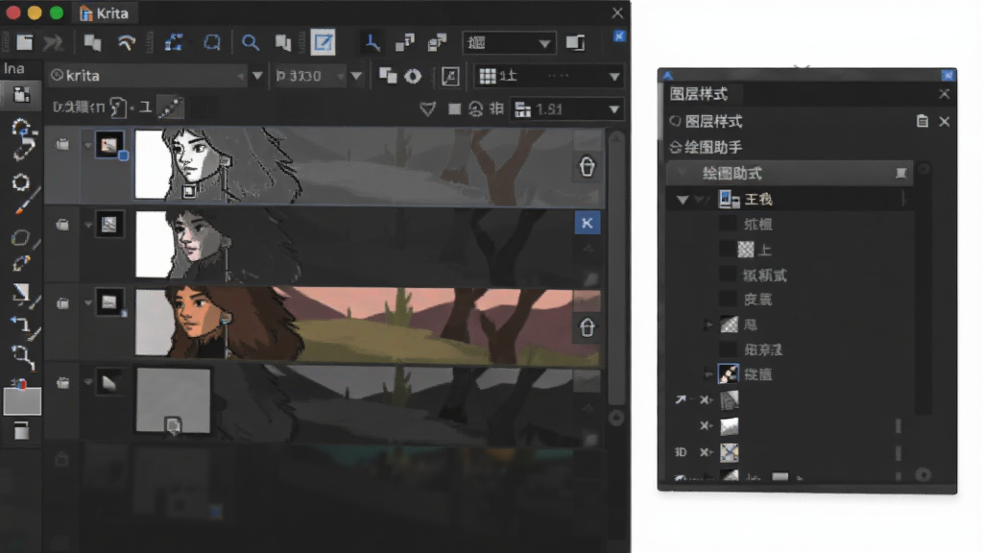
Task: Select the round radio marker before 图层样式
Action: pyautogui.click(x=675, y=121)
